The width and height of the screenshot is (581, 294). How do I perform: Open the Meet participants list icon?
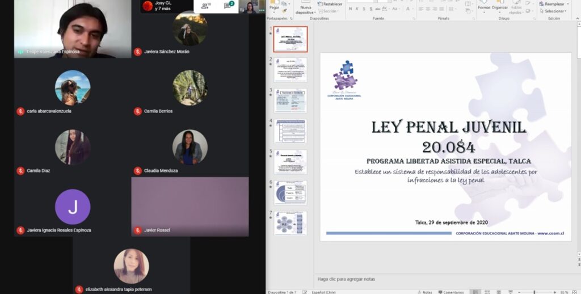206,6
